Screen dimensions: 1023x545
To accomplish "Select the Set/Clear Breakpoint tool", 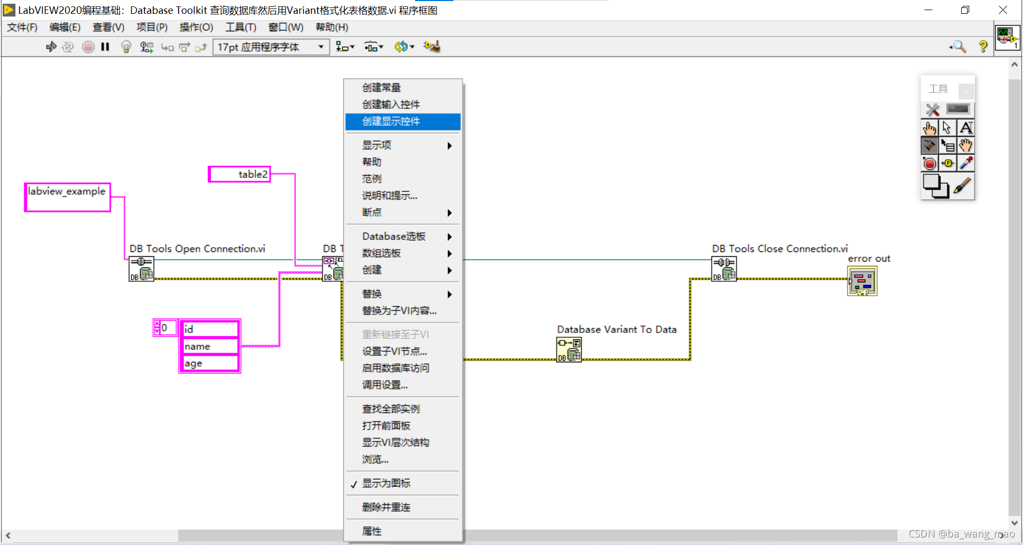I will click(x=930, y=163).
